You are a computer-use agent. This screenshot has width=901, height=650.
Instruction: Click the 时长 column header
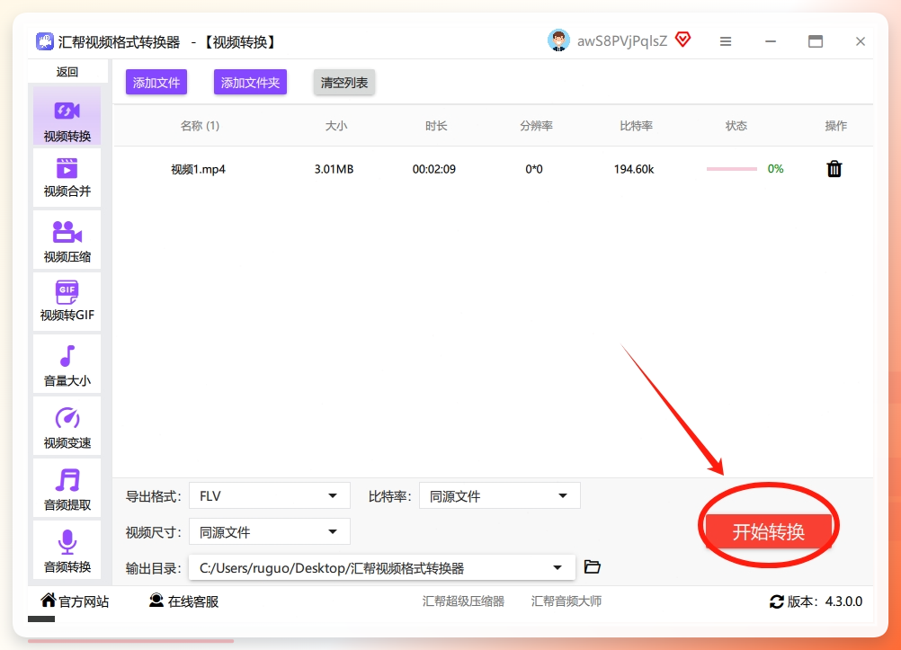pos(436,126)
